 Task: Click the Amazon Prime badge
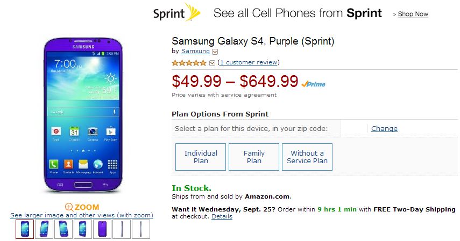[313, 84]
